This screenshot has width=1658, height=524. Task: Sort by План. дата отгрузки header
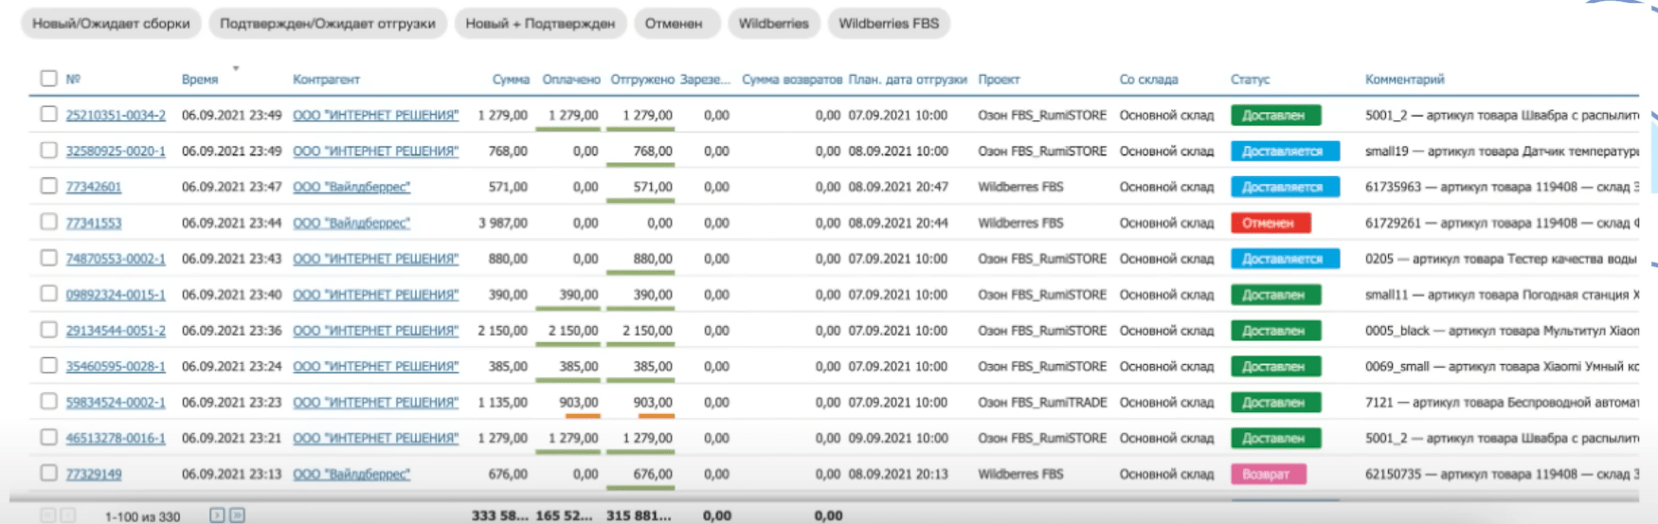tap(908, 80)
